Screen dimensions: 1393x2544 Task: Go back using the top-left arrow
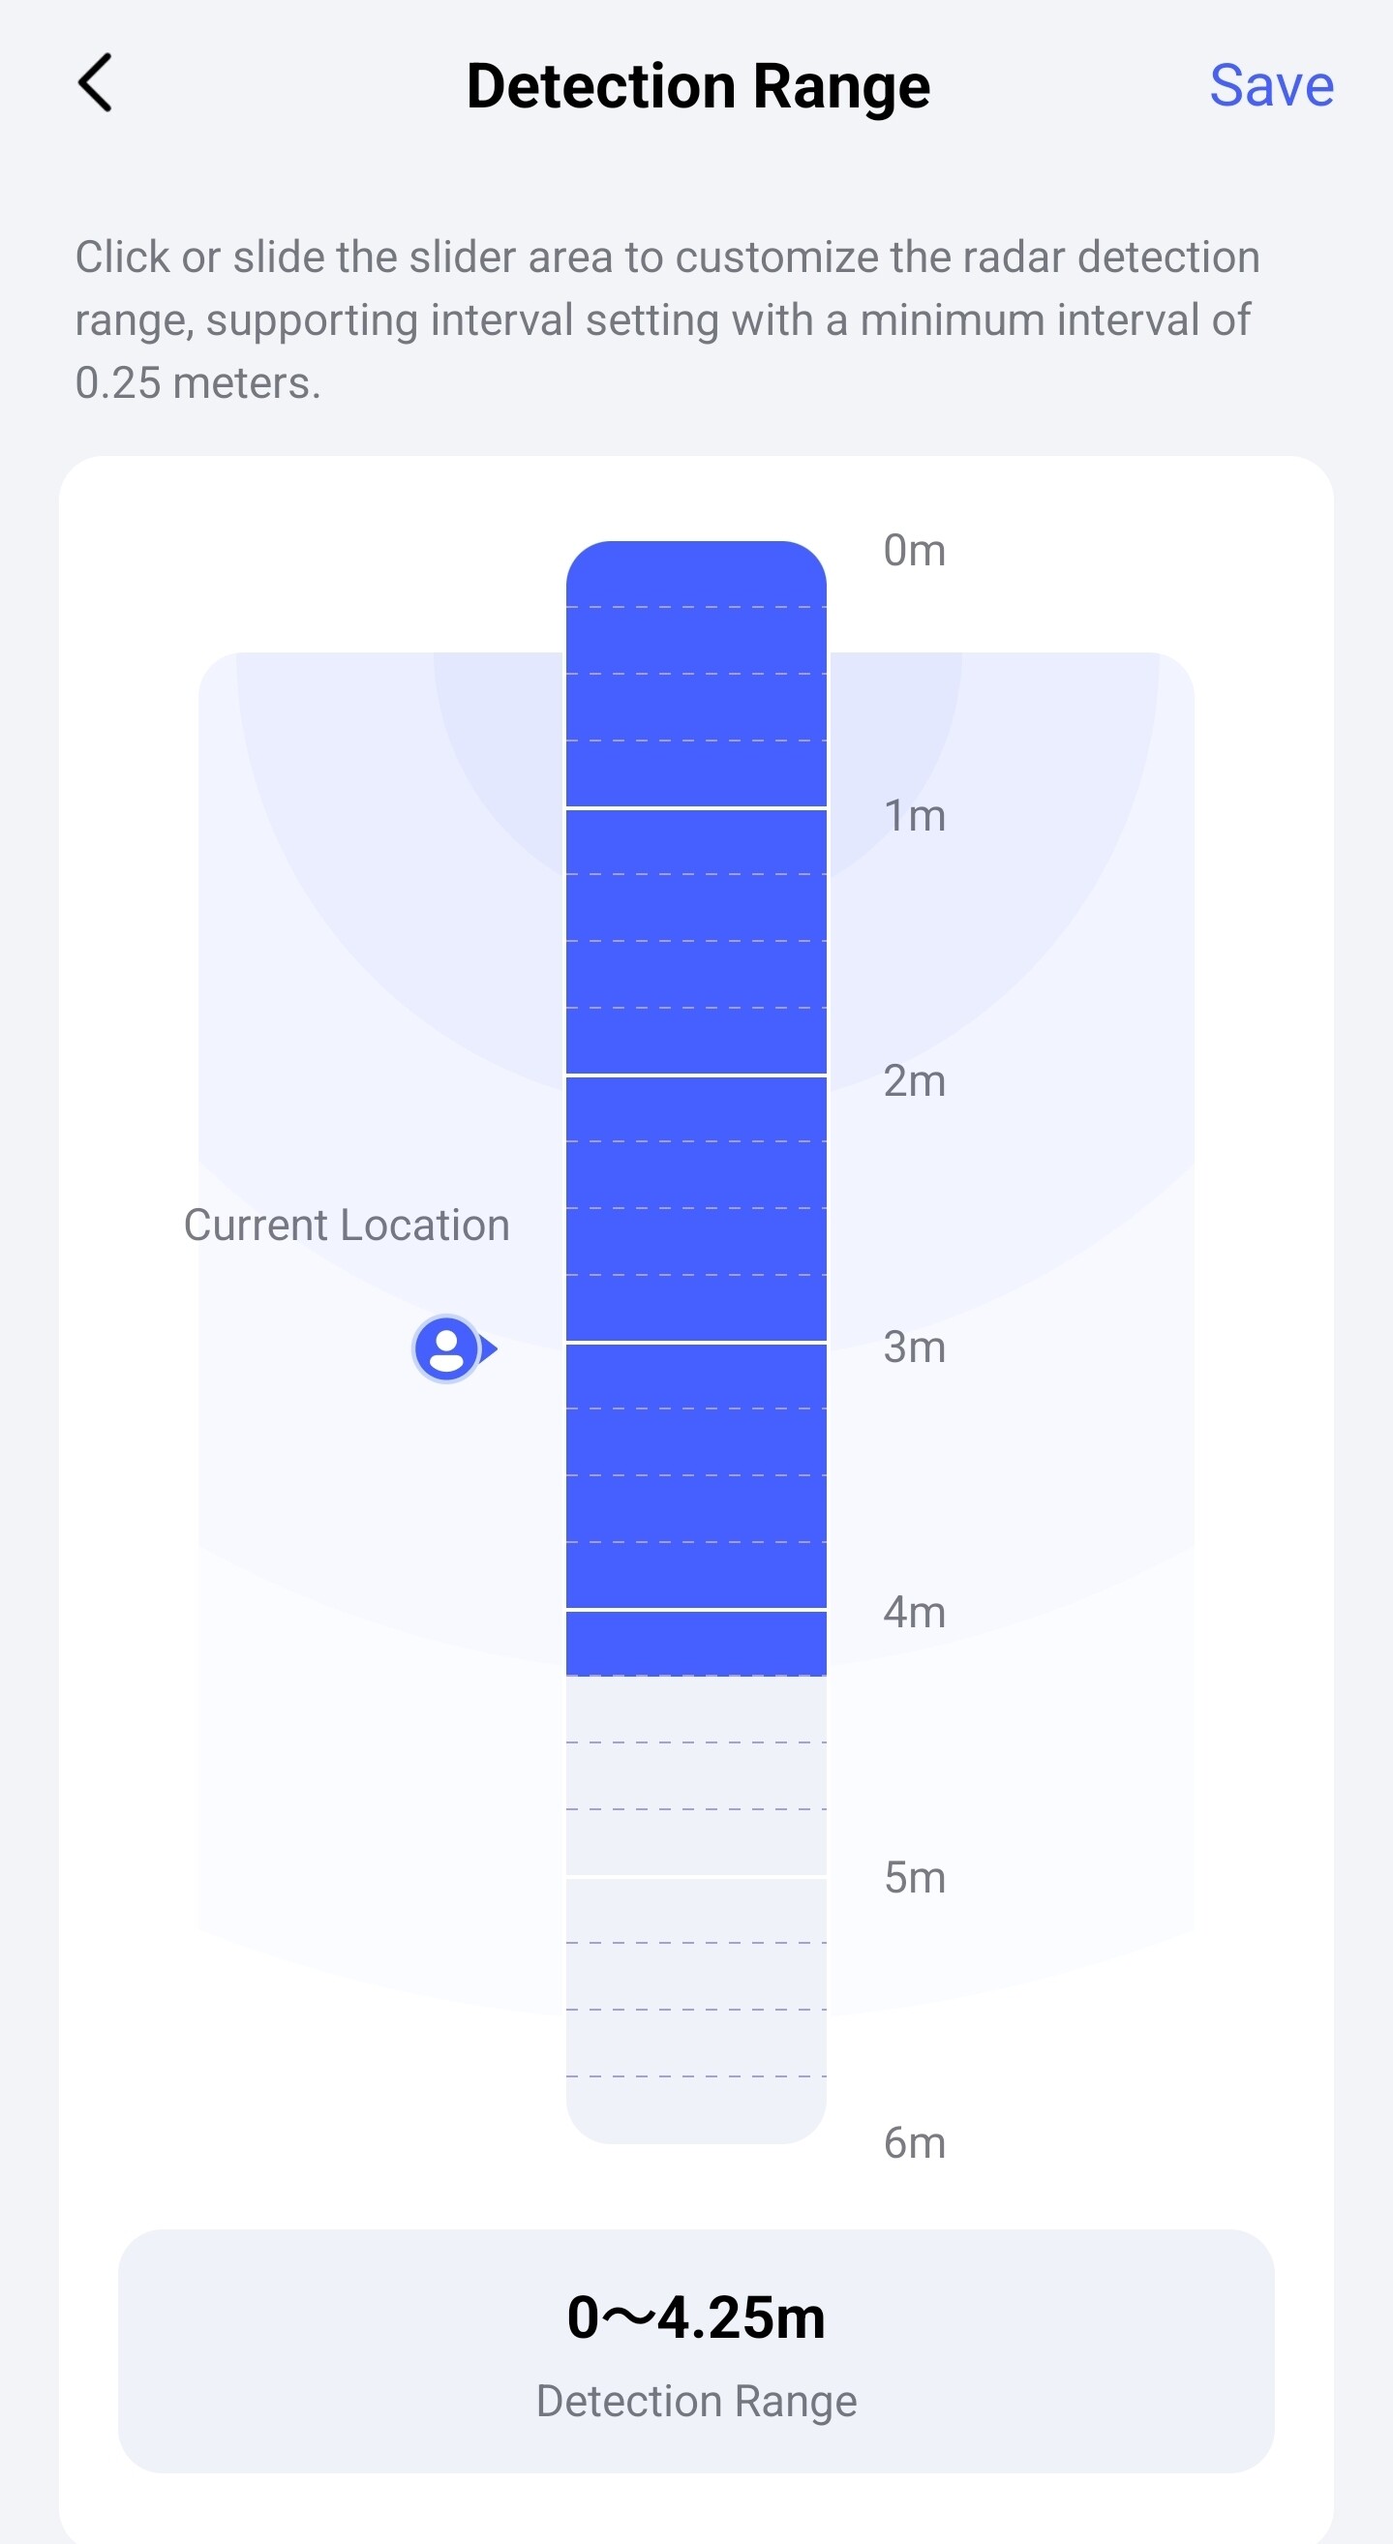(x=96, y=84)
